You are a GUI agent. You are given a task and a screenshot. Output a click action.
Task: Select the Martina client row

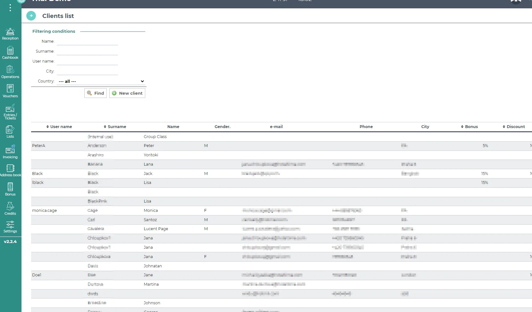pyautogui.click(x=282, y=284)
